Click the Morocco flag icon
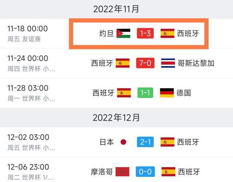The image size is (233, 182). [x=123, y=171]
